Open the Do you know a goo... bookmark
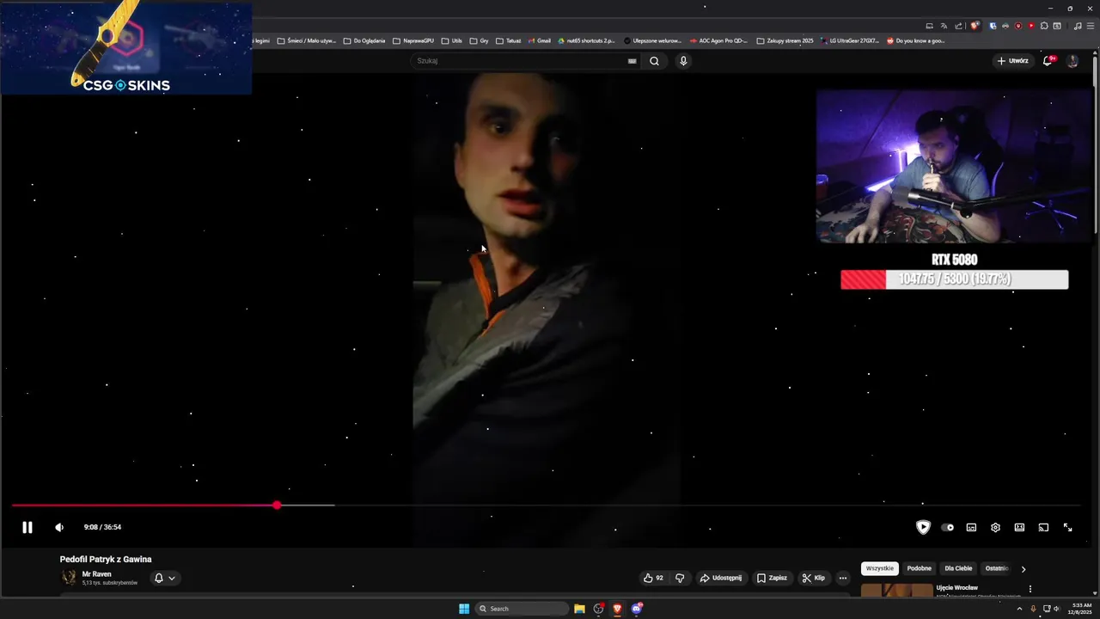The height and width of the screenshot is (619, 1100). point(915,40)
